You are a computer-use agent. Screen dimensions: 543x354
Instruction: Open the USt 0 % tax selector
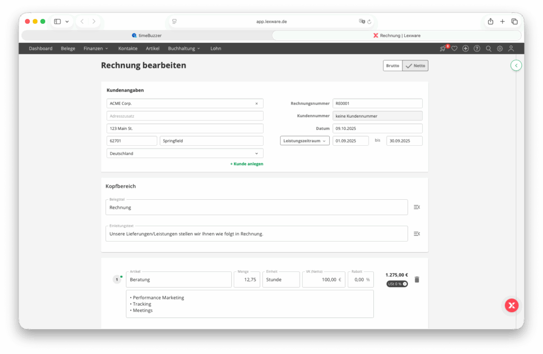coord(397,284)
